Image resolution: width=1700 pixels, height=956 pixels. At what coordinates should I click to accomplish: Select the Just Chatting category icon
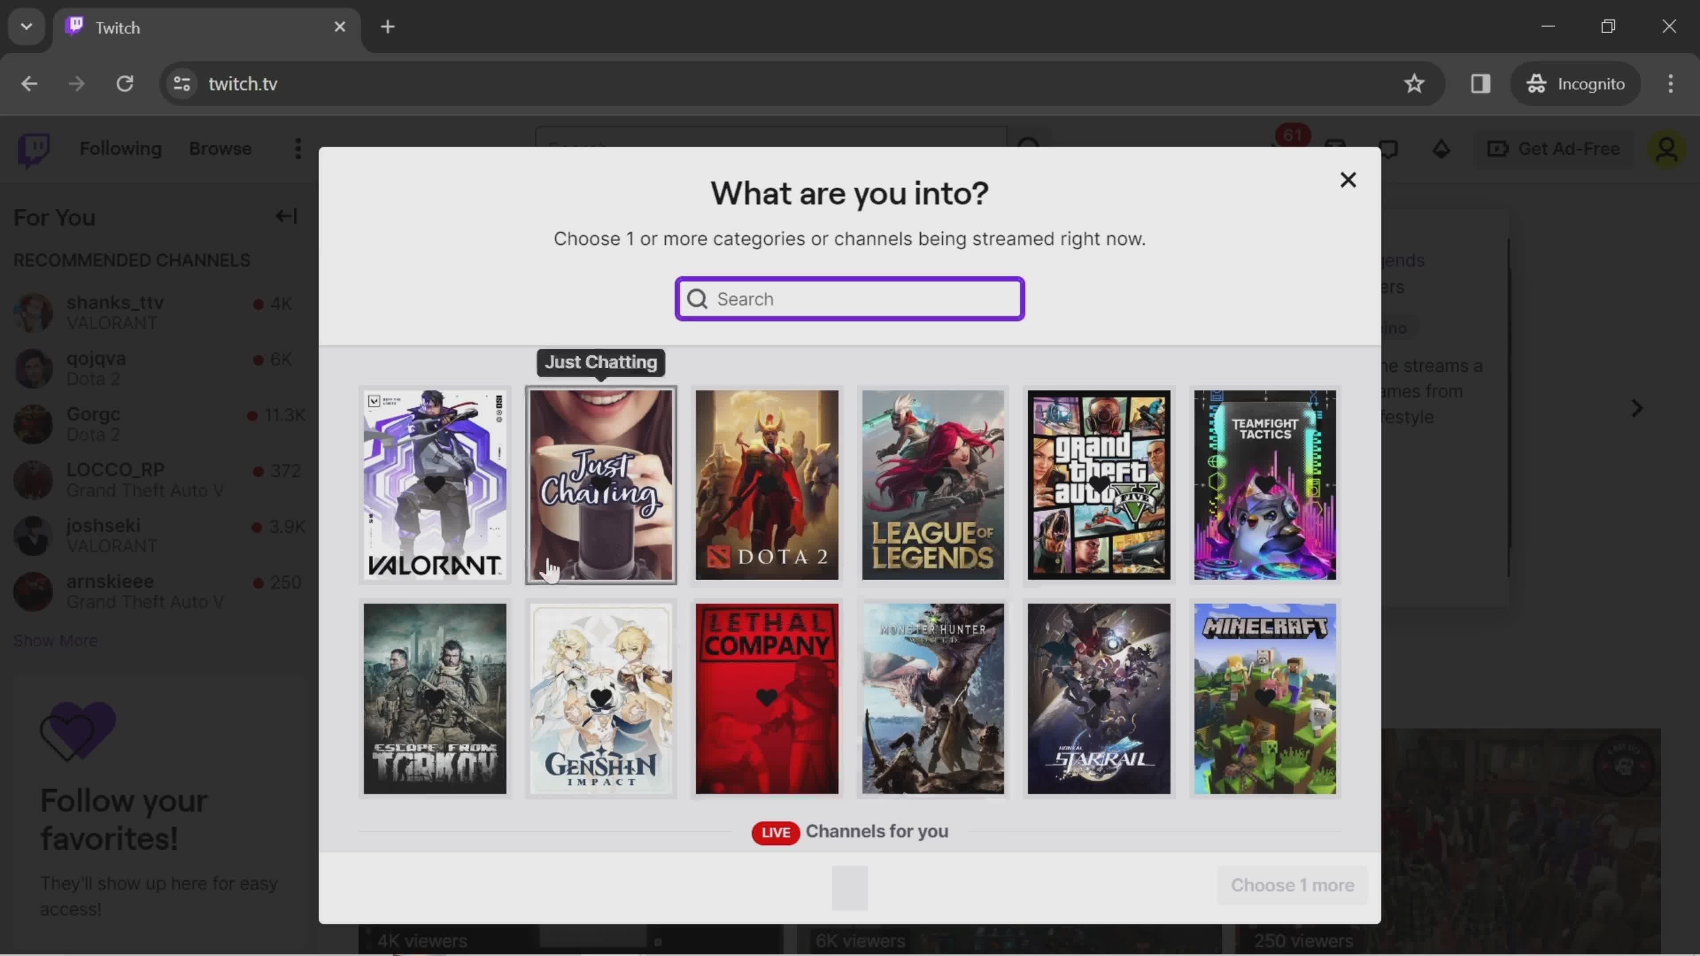click(600, 483)
